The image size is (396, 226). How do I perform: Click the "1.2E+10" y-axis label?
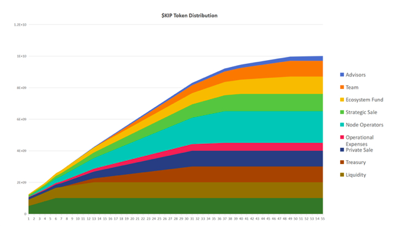coord(20,24)
